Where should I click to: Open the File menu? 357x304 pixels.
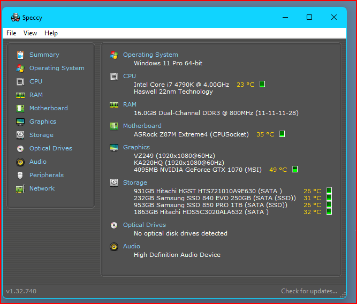pyautogui.click(x=11, y=33)
